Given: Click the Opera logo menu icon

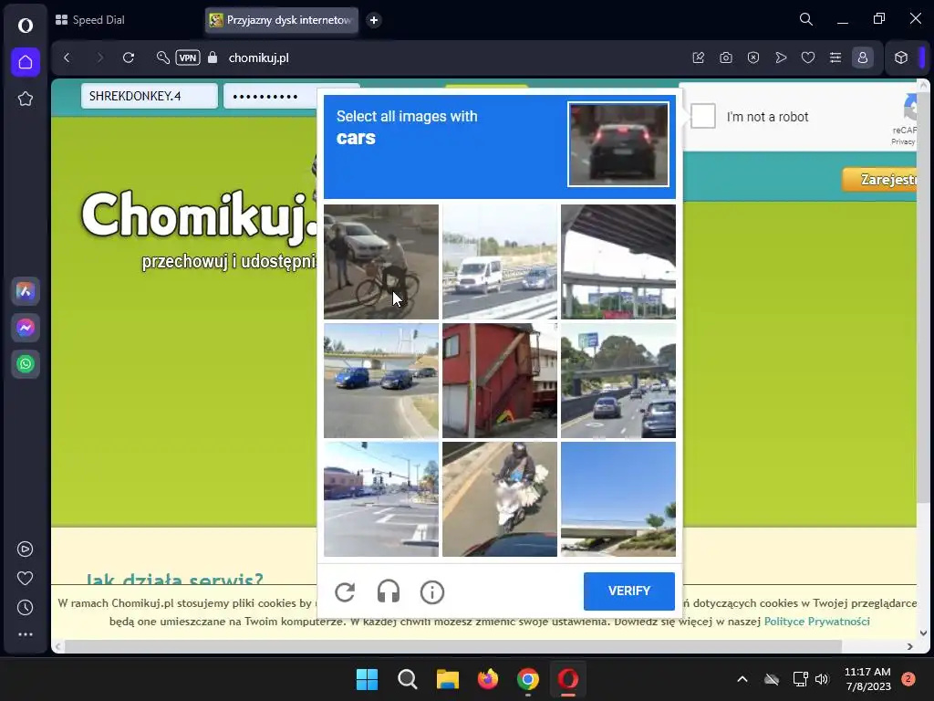Looking at the screenshot, I should [x=25, y=25].
